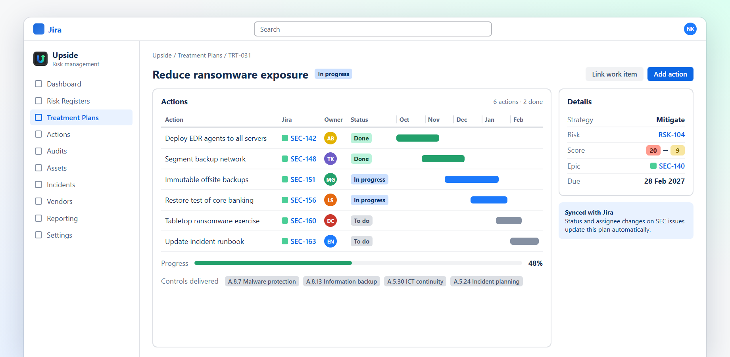The image size is (730, 357).
Task: Open Actions in the sidebar
Action: click(x=81, y=134)
